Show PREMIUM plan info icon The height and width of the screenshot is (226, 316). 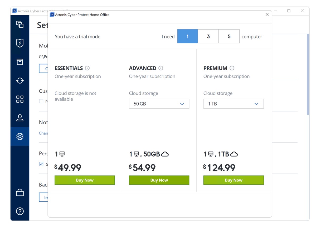(232, 68)
